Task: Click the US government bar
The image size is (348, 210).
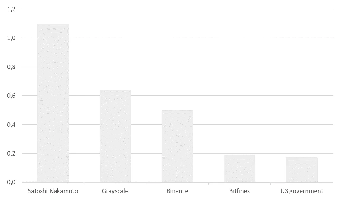Action: [302, 170]
